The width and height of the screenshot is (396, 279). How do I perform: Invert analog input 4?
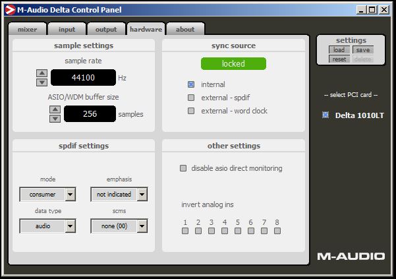tap(225, 231)
